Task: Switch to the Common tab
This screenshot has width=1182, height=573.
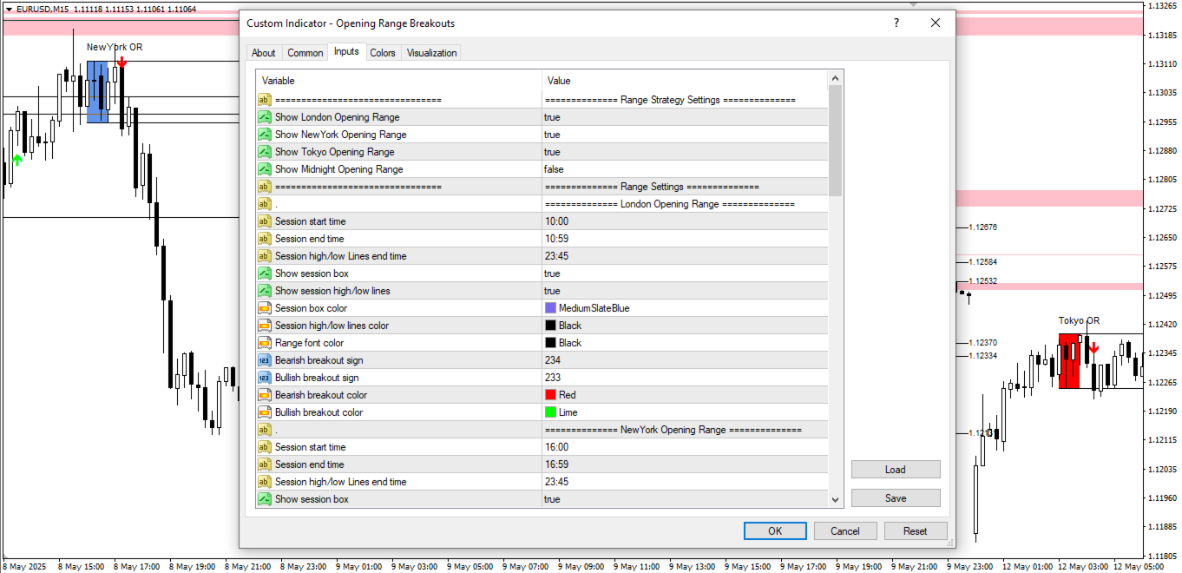Action: [x=305, y=53]
